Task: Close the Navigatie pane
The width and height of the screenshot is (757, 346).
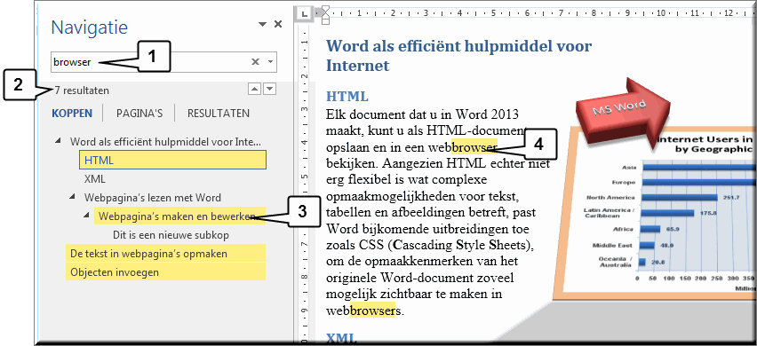Action: click(x=278, y=24)
